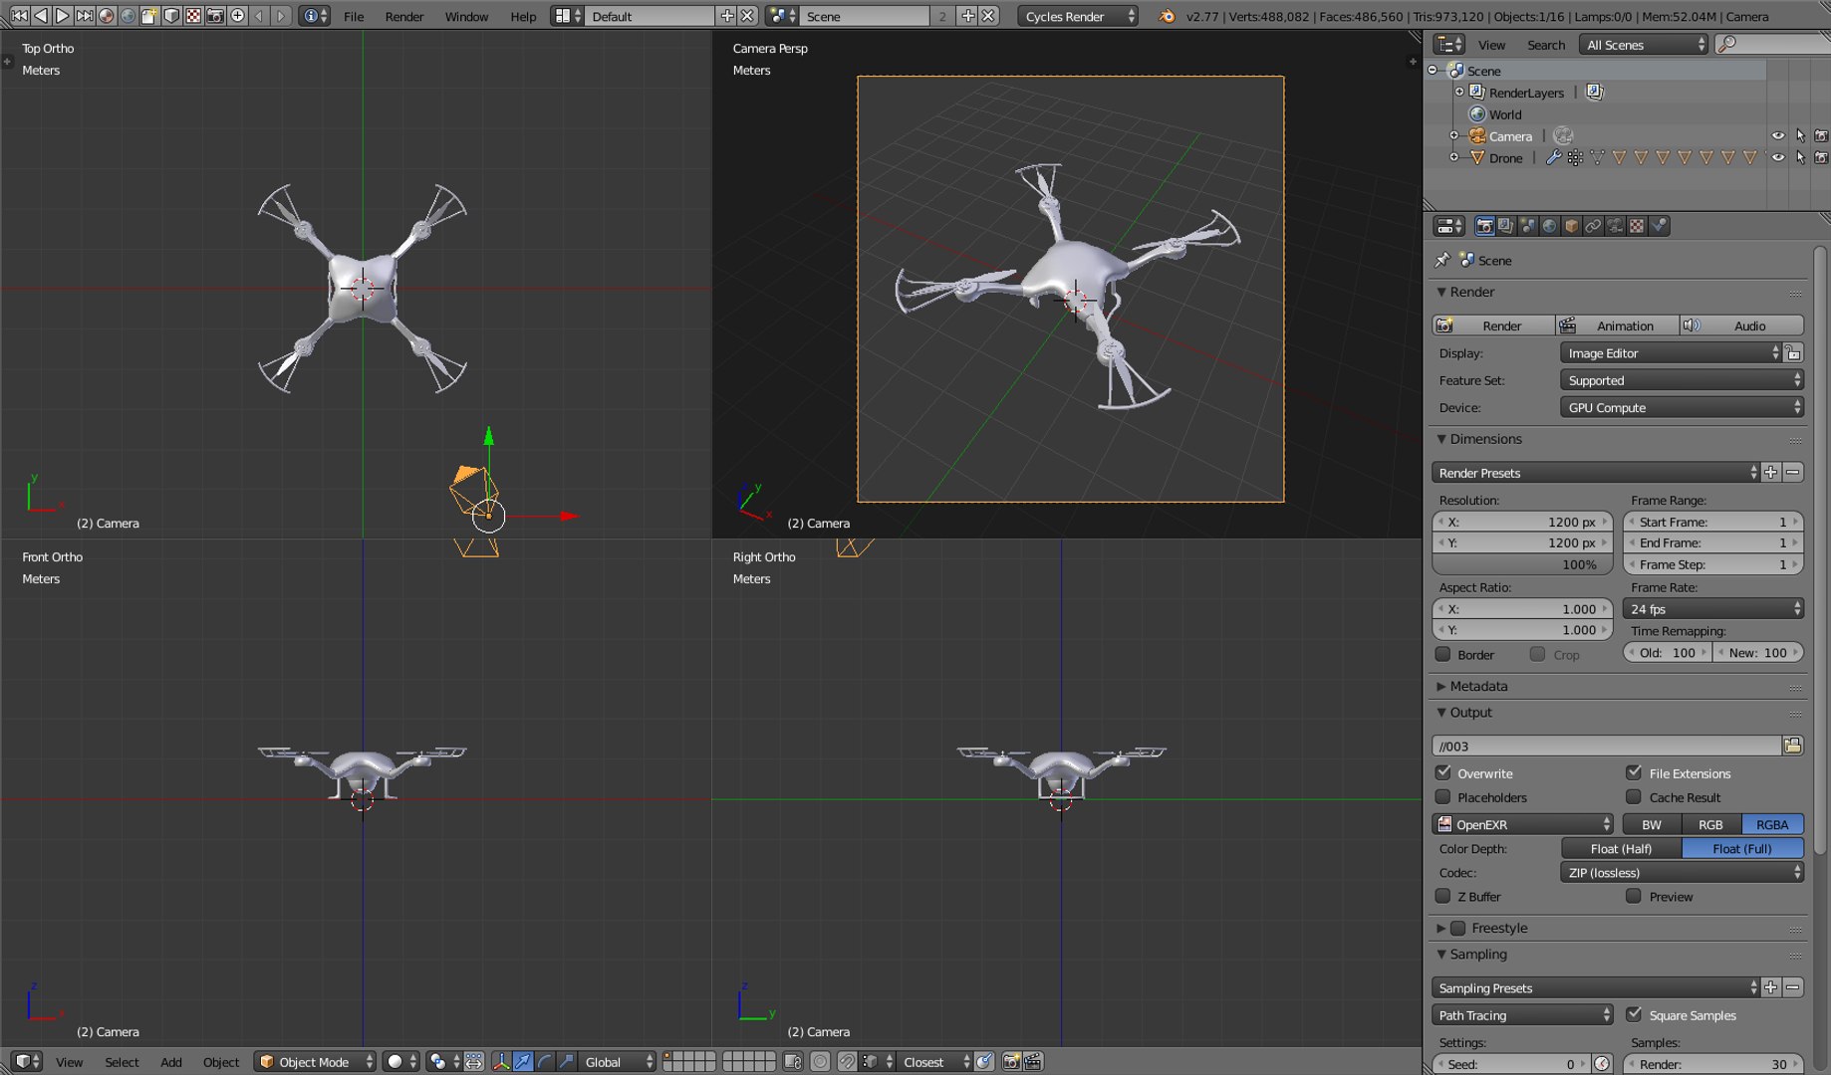Click the Camera data icon in outliner row
This screenshot has width=1831, height=1075.
point(1563,135)
